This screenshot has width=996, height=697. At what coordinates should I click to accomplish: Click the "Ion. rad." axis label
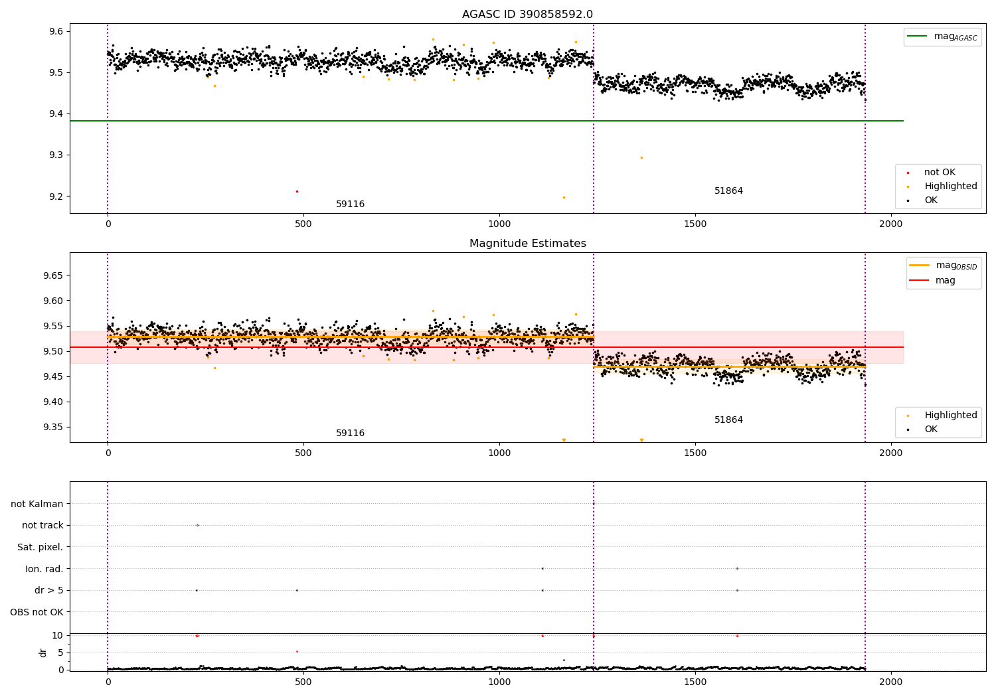[x=44, y=569]
